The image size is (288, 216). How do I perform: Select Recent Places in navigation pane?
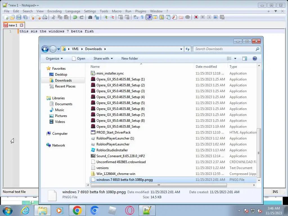point(65,86)
